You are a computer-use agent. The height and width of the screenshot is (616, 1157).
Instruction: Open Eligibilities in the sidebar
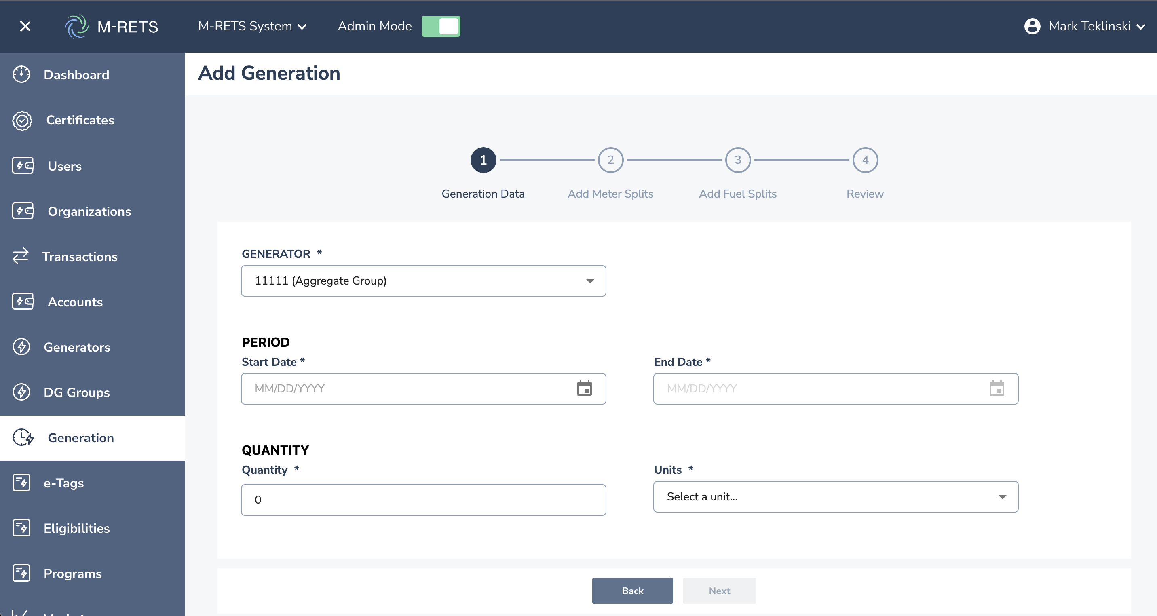[x=76, y=528]
